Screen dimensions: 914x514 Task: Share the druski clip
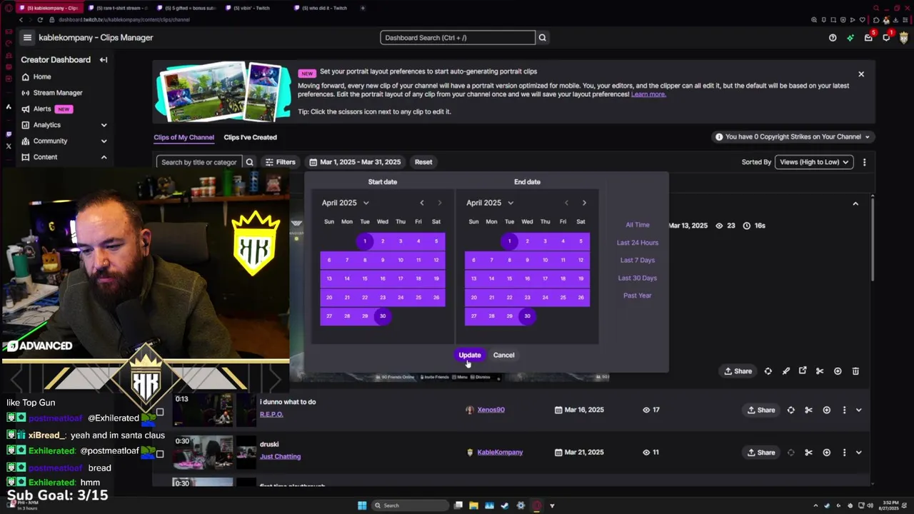click(761, 453)
